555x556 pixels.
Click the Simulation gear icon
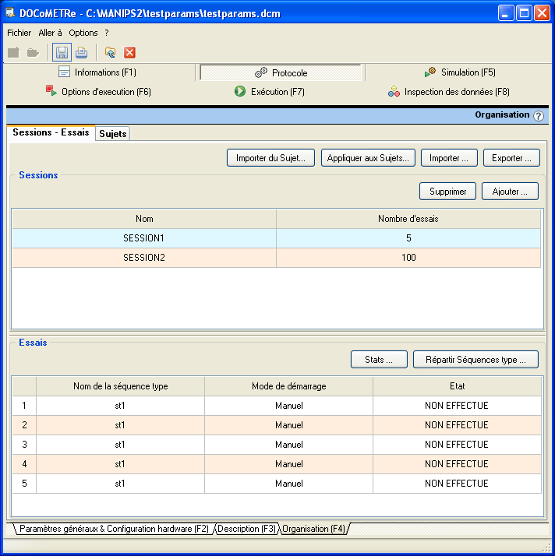pyautogui.click(x=430, y=72)
